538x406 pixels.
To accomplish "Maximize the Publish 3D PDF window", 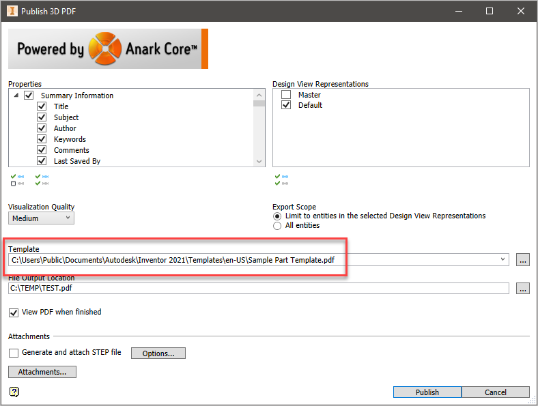I will 490,11.
